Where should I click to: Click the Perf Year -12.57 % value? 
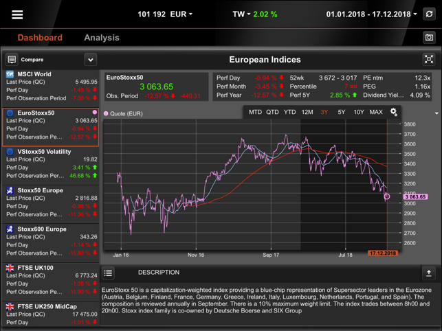pyautogui.click(x=264, y=95)
